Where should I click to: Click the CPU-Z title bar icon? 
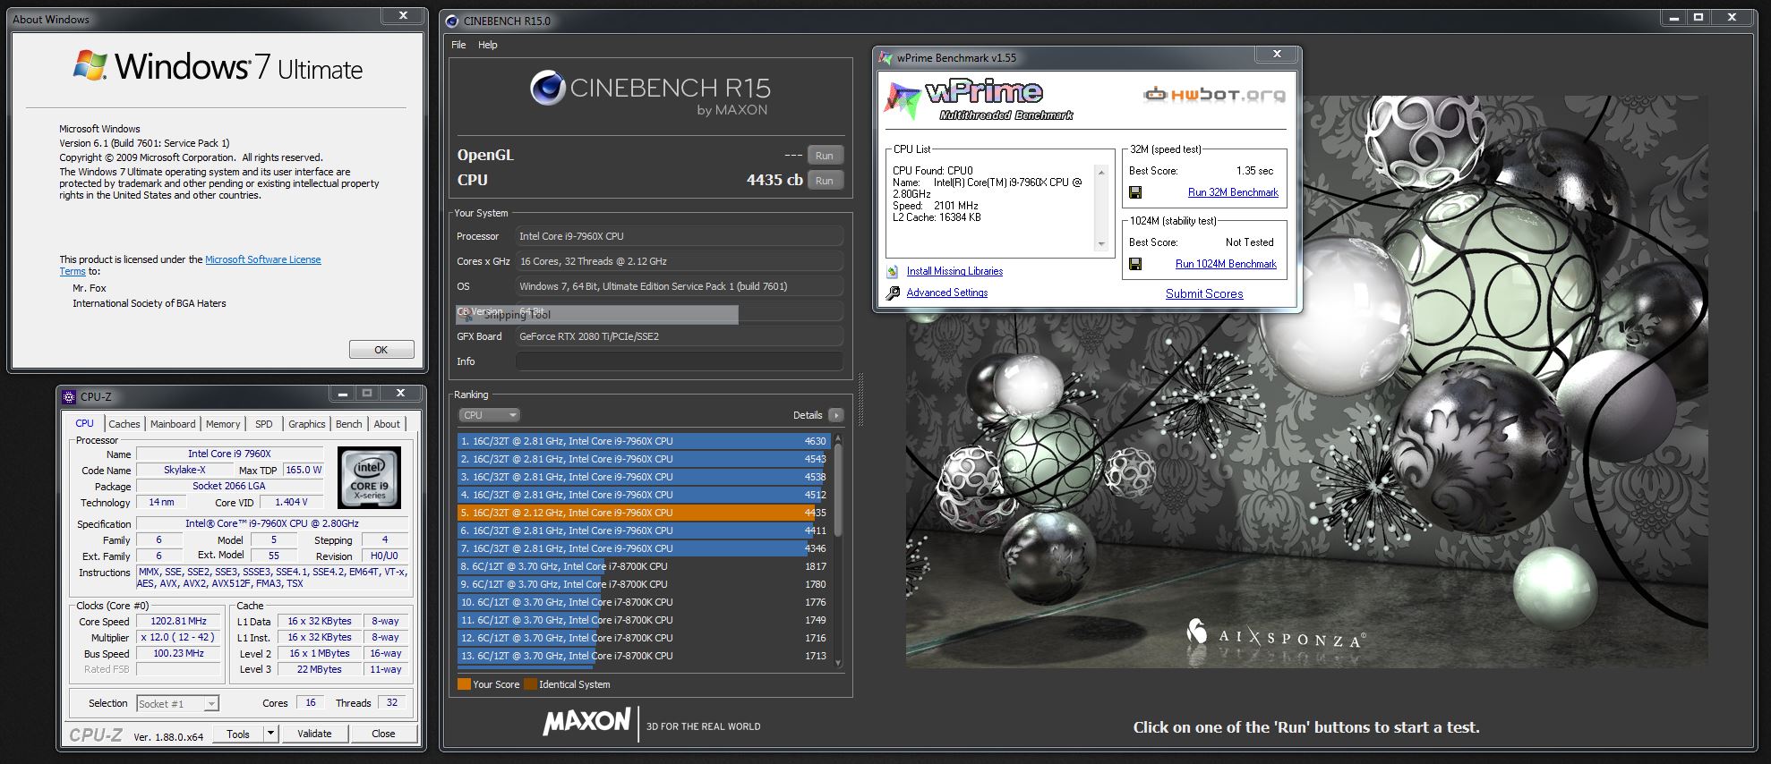(69, 397)
